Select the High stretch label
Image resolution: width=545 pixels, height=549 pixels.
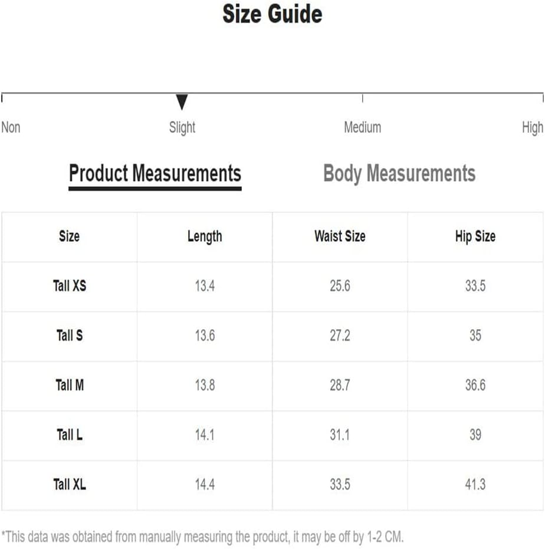tap(533, 127)
